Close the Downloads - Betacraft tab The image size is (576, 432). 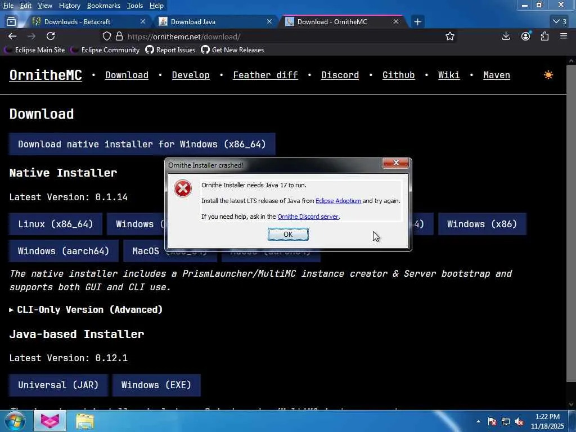pos(143,22)
